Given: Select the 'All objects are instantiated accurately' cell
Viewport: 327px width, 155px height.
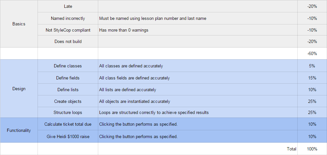Looking at the screenshot, I should tap(134, 101).
